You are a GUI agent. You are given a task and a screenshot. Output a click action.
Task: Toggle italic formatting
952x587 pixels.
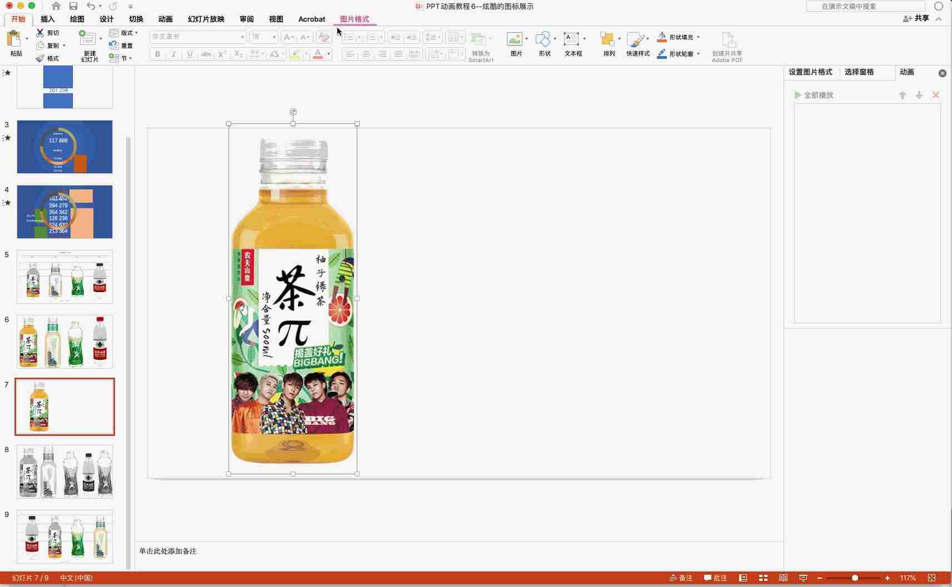(x=174, y=54)
